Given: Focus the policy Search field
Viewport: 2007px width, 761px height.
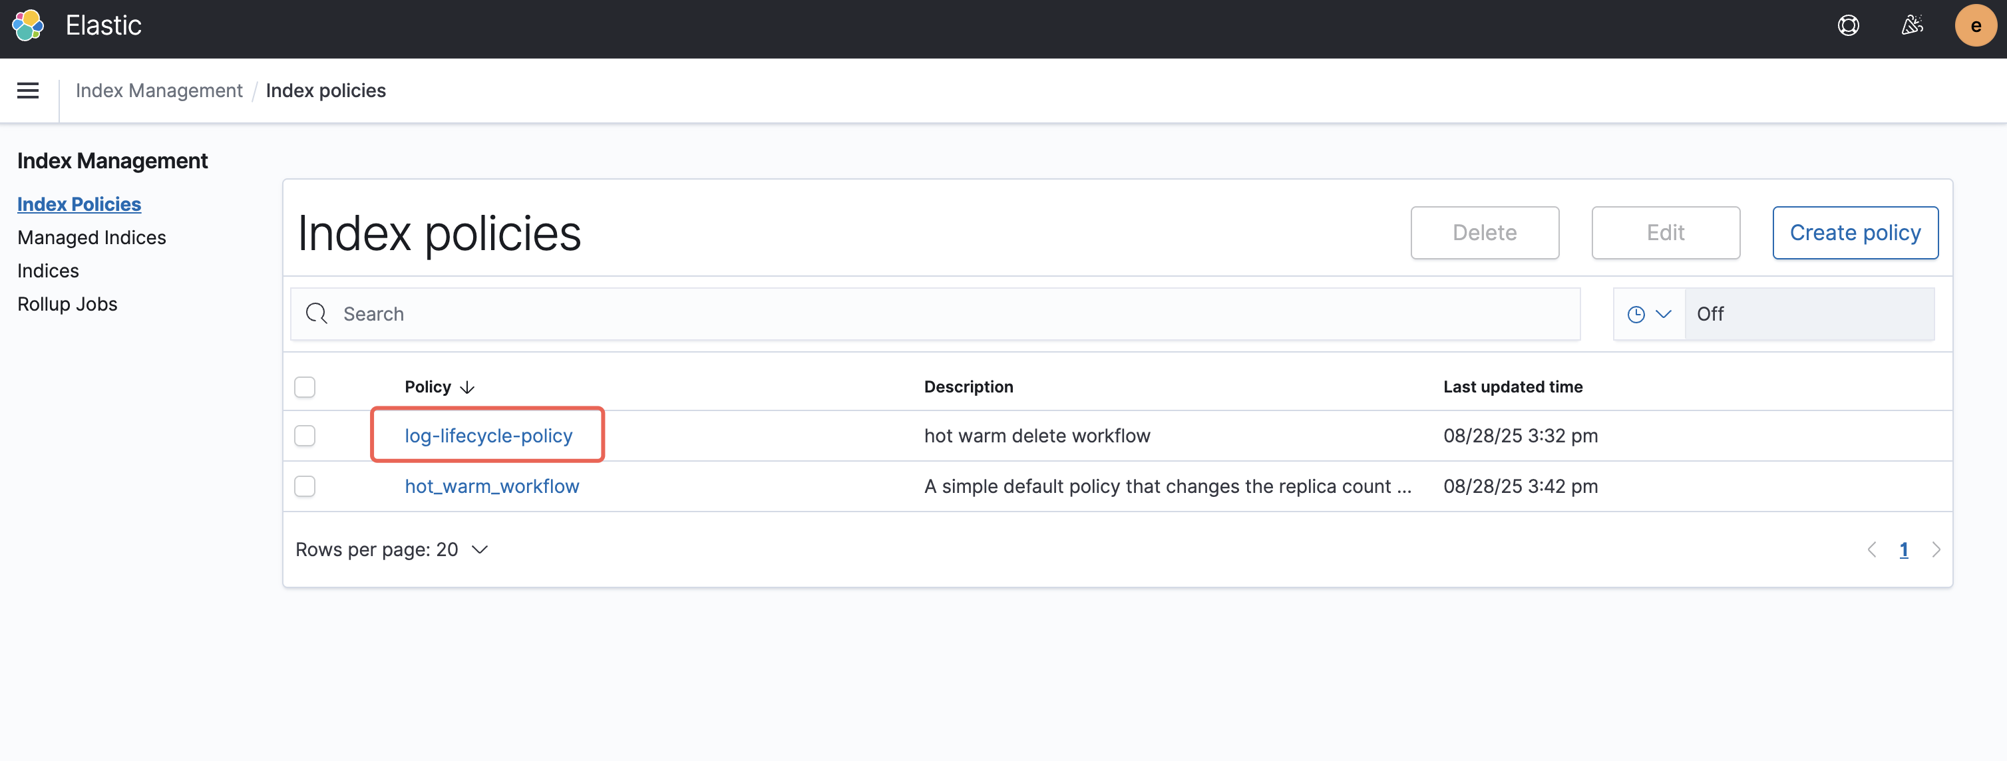Looking at the screenshot, I should click(x=935, y=314).
